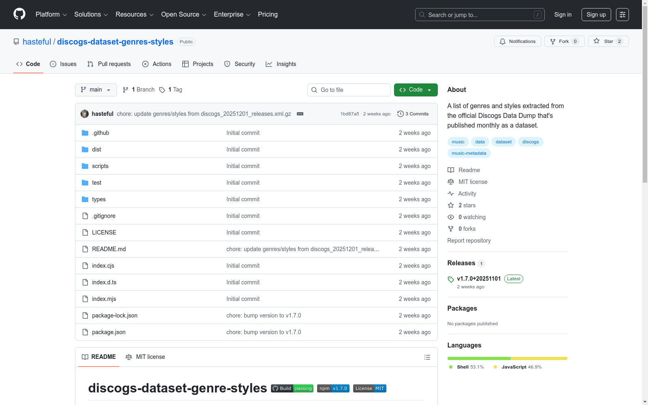The height and width of the screenshot is (405, 648).
Task: Open the README outline list icon
Action: coord(427,357)
